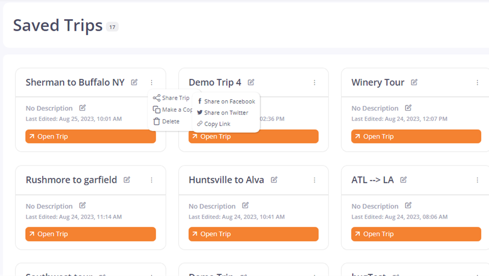The width and height of the screenshot is (489, 276).
Task: Edit the Rushmore to garfield title
Action: click(x=127, y=180)
